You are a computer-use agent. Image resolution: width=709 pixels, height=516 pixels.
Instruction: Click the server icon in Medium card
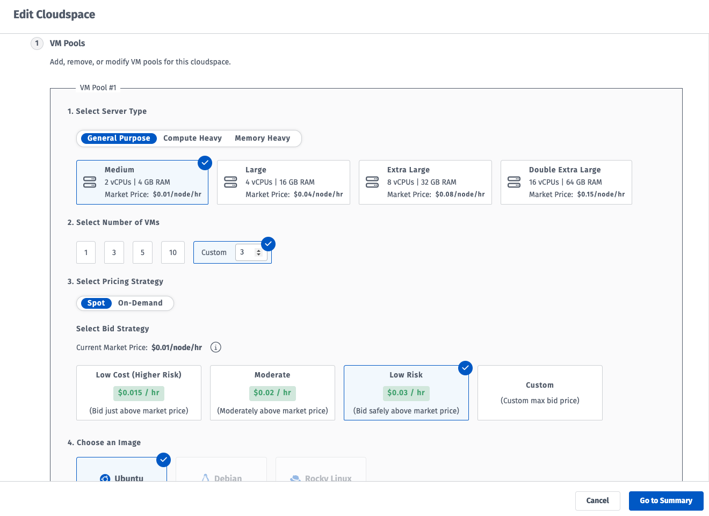(90, 183)
